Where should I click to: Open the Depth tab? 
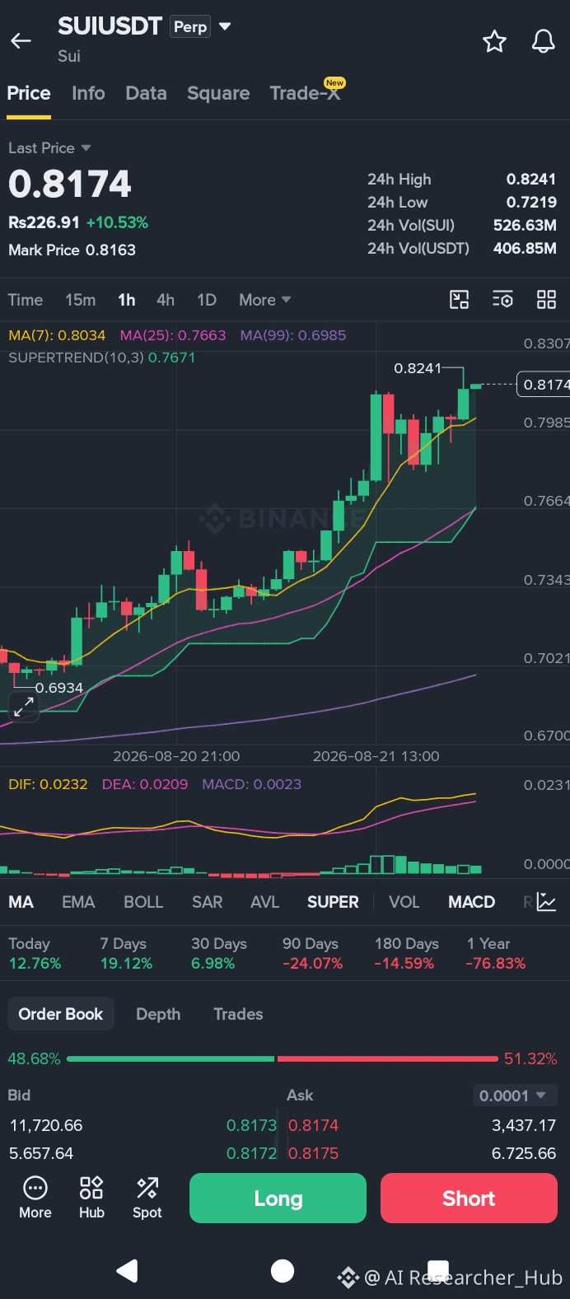click(158, 1014)
